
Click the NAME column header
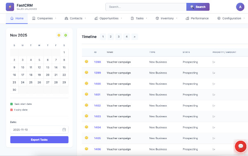point(110,52)
